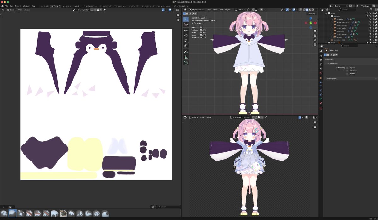This screenshot has width=378, height=220.
Task: Toggle exclude checkbox for body collection
Action: pos(367,13)
